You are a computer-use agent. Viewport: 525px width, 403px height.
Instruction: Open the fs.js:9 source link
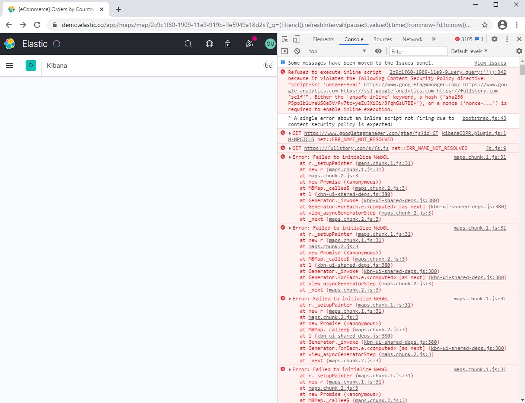[496, 148]
